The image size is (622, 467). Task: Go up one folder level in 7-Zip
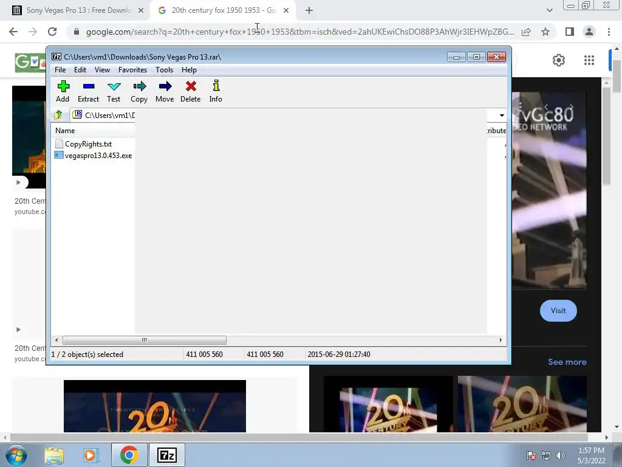(x=58, y=115)
